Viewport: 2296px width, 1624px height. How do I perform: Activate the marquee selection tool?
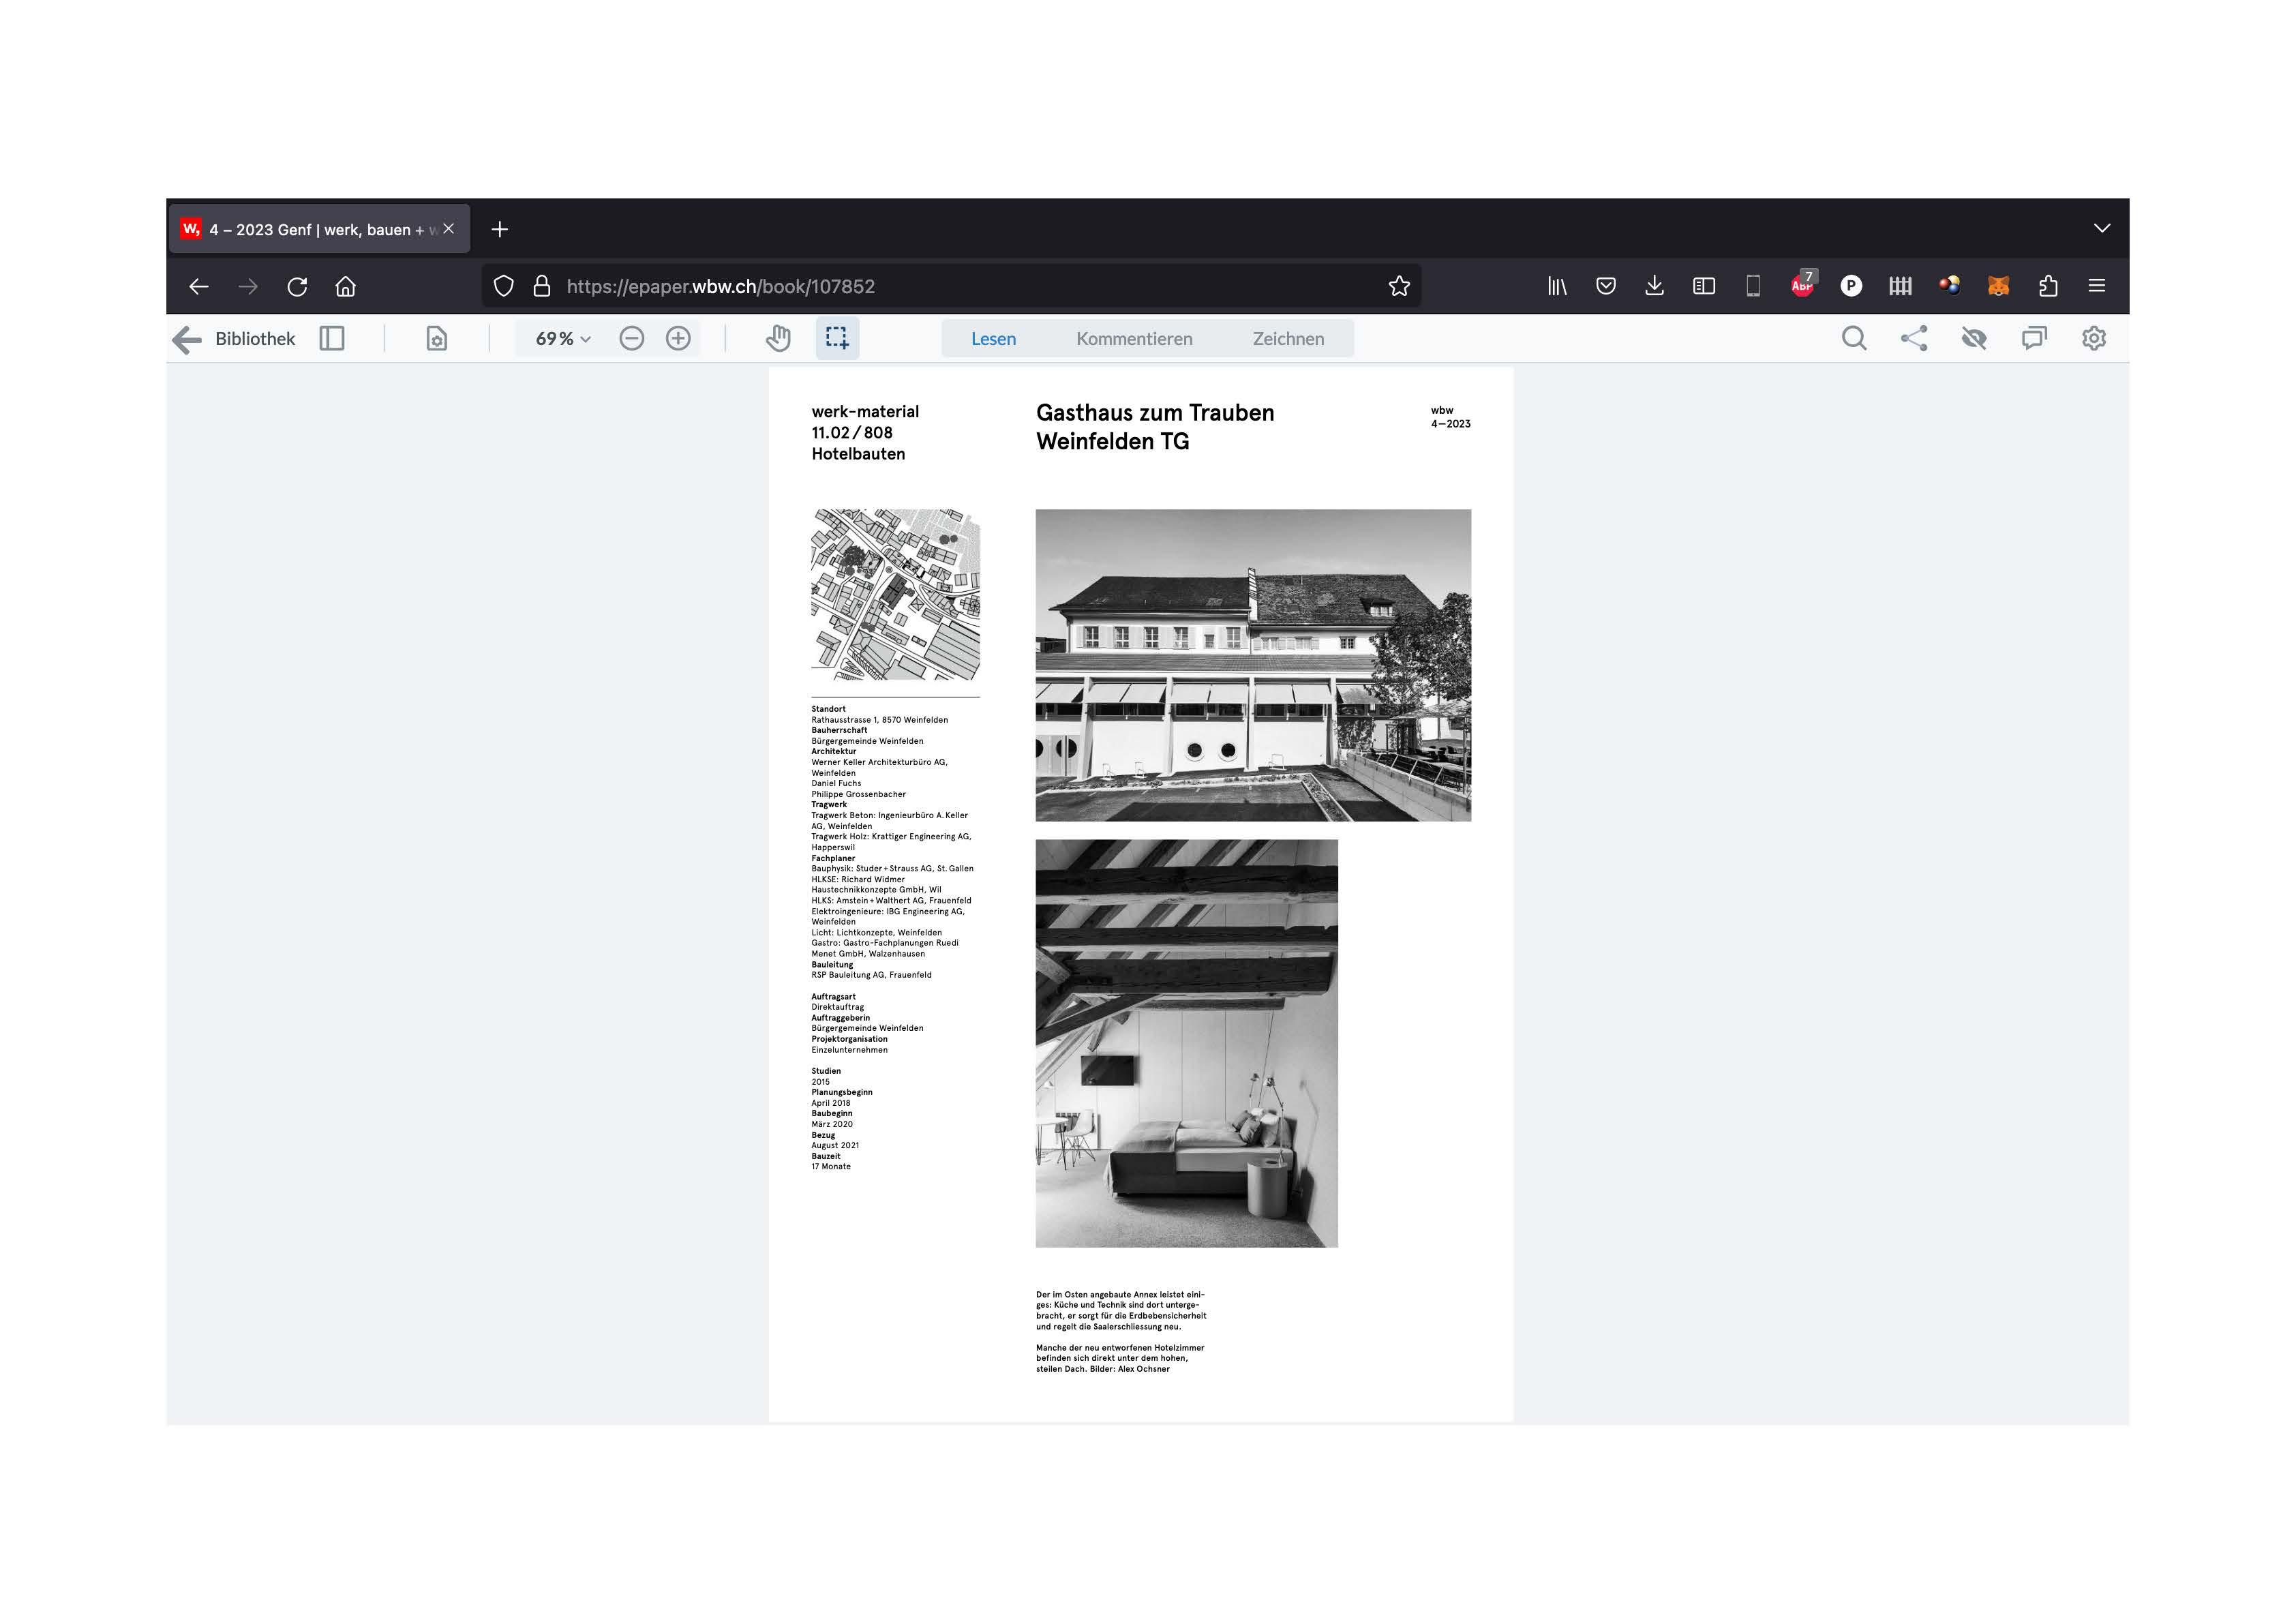pos(837,339)
